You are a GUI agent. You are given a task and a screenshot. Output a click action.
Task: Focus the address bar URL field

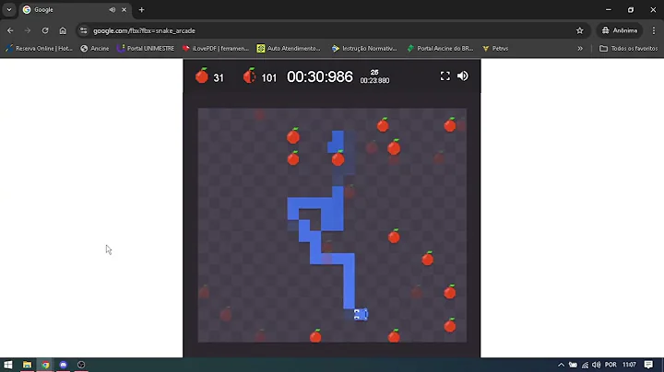point(330,30)
